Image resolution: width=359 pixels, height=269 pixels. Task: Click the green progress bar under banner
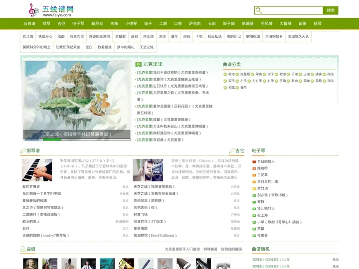pos(52,139)
